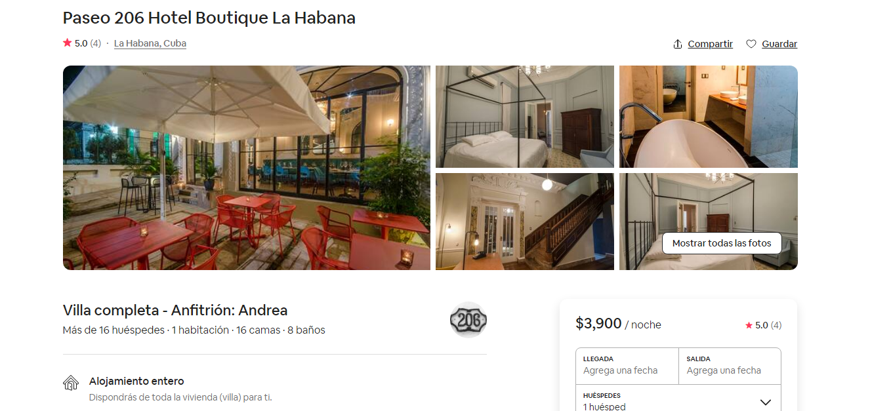
Task: Click the (4) reviews count under title
Action: (x=95, y=43)
